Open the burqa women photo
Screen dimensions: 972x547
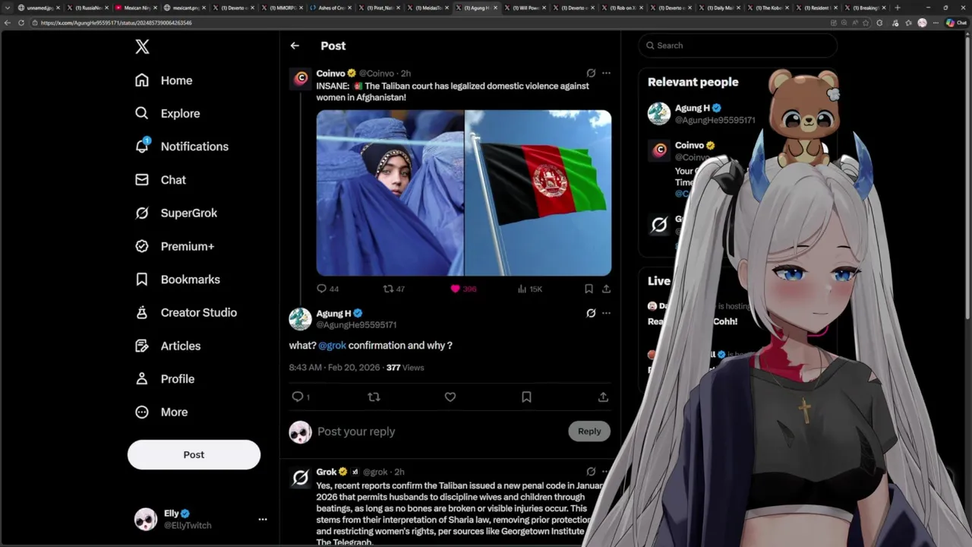pos(390,193)
